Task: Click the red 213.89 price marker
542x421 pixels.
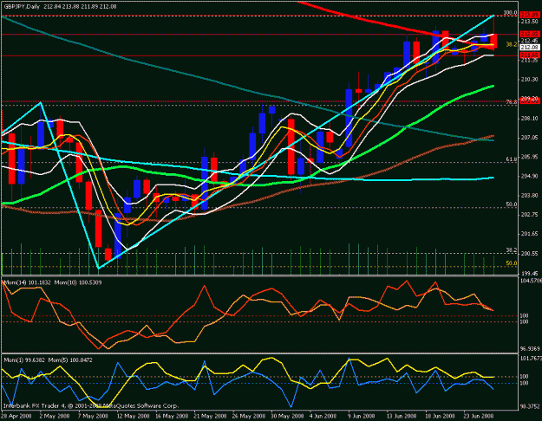Action: [x=530, y=15]
